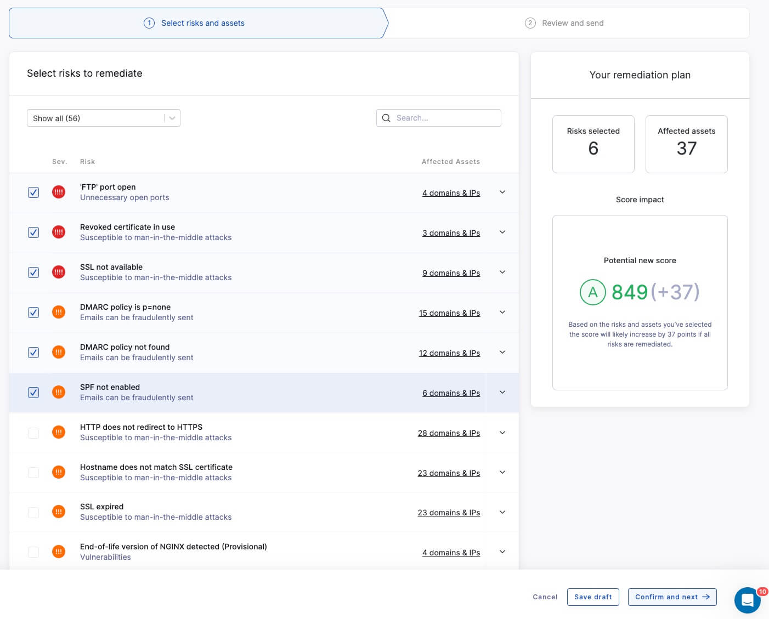This screenshot has height=619, width=769.
Task: Uncheck the 'FTP' port open risk
Action: [x=33, y=192]
